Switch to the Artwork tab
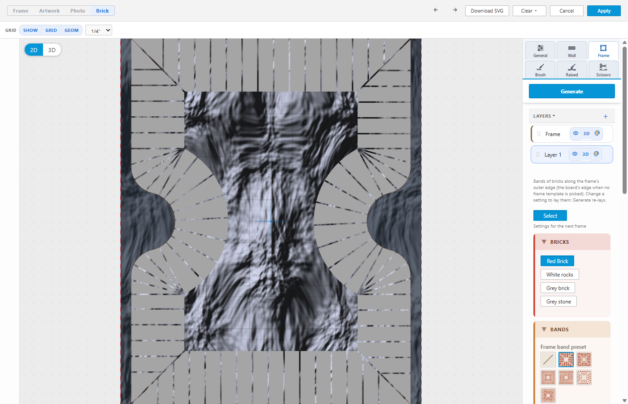The image size is (628, 404). pos(49,11)
